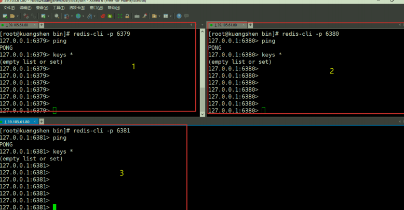Click the 'redis-cli -p 6379' command line
404x210 pixels.
65,34
